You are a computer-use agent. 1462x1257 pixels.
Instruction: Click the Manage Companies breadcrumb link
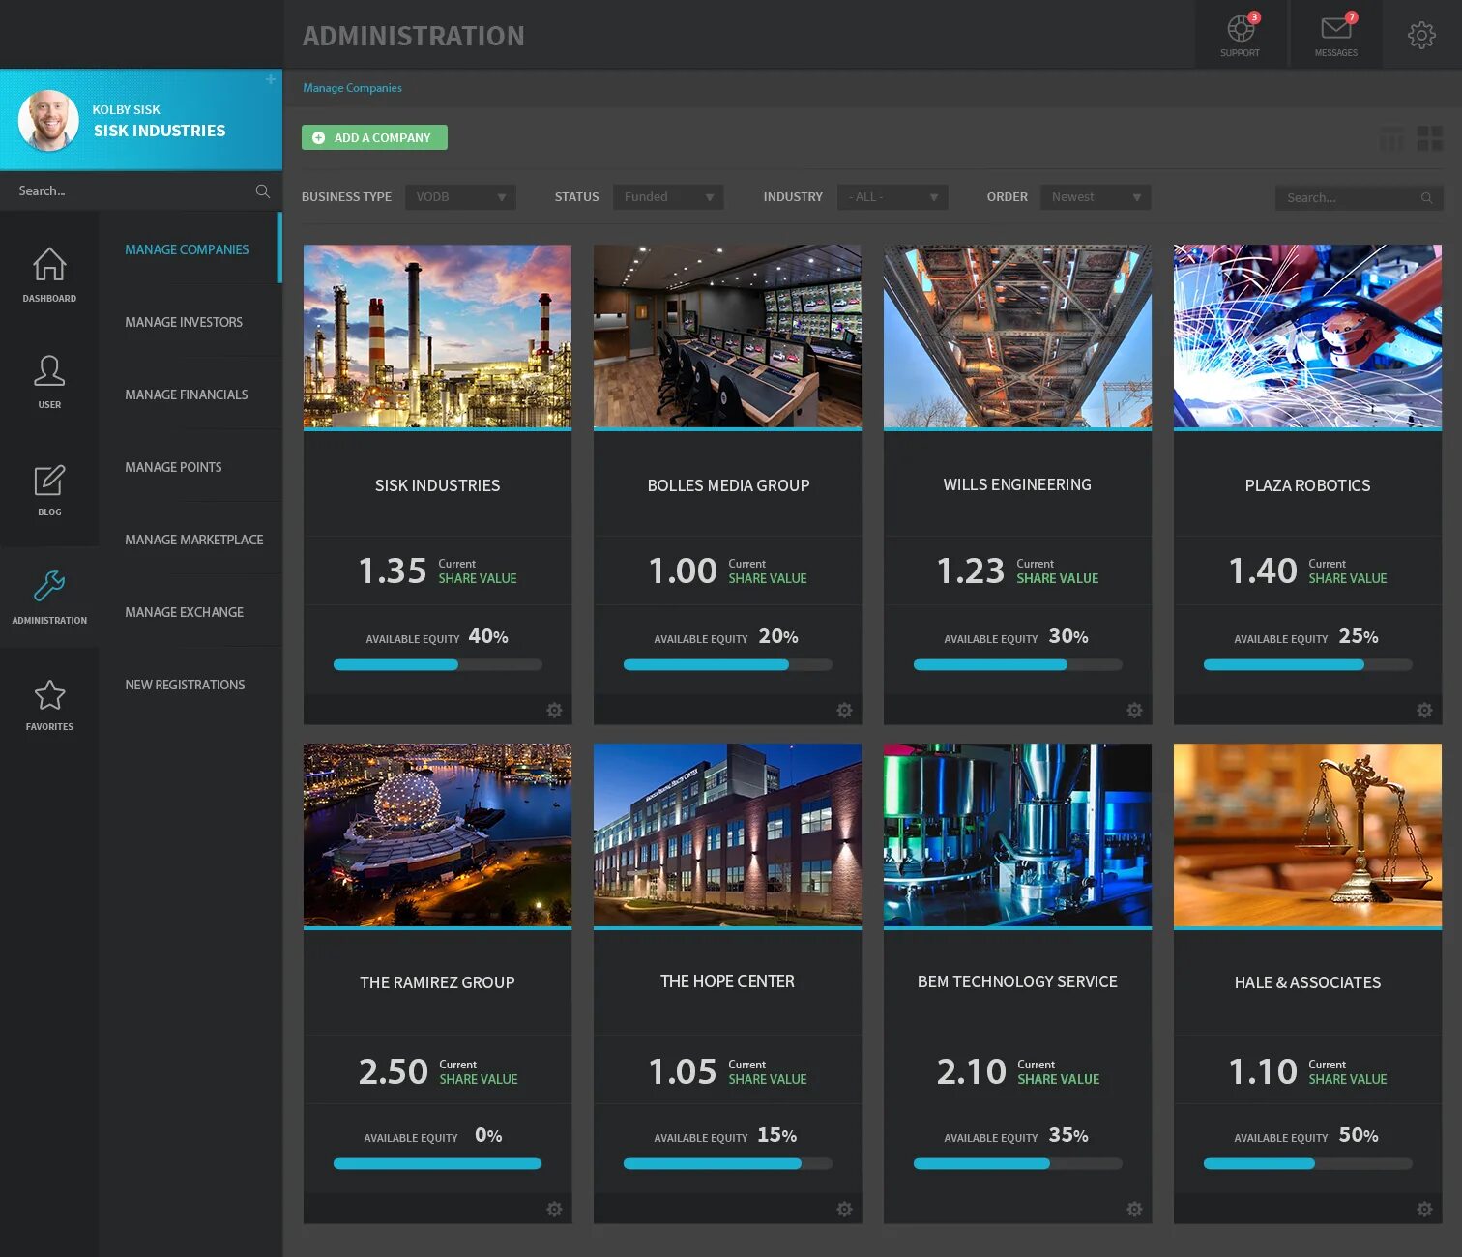coord(352,88)
